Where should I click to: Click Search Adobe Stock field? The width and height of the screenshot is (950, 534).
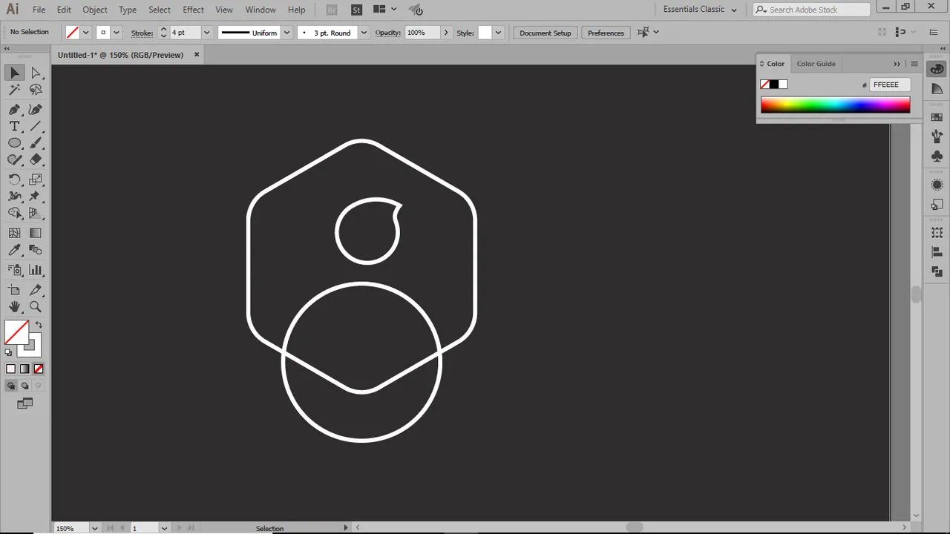pos(811,10)
